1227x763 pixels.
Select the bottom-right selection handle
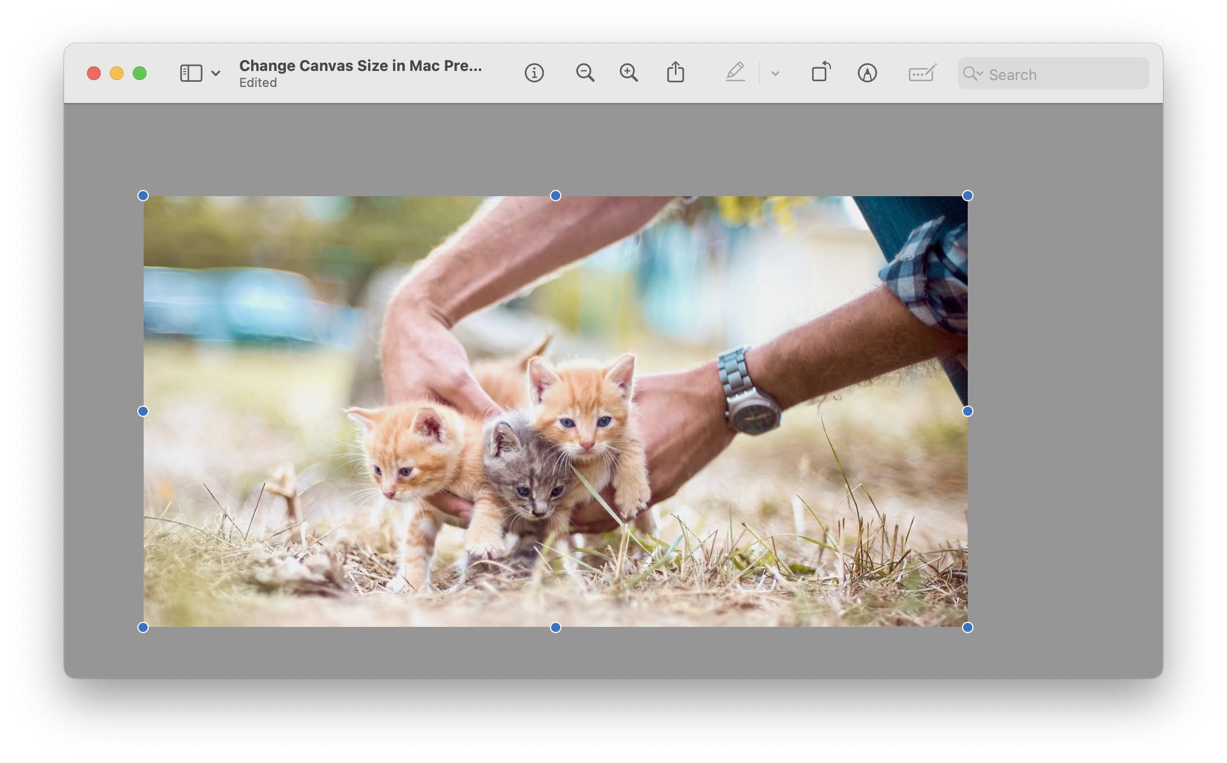pos(968,627)
